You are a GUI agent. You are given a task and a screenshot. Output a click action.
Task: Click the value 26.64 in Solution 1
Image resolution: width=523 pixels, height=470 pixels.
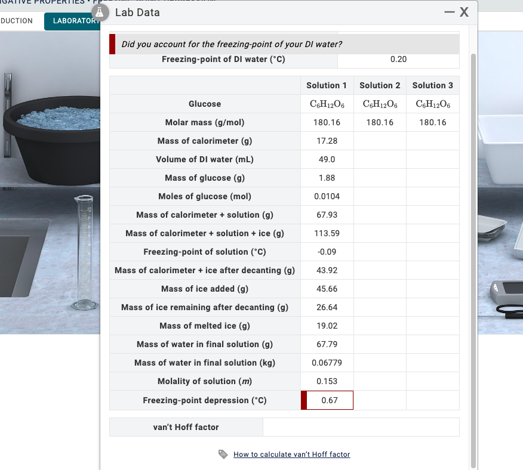[327, 307]
